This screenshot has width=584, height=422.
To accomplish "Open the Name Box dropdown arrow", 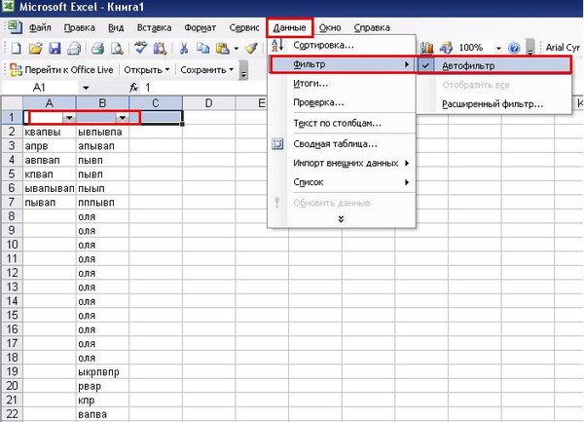I will point(86,88).
